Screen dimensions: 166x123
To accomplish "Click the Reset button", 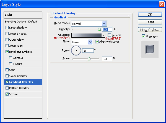I will [x=150, y=22].
